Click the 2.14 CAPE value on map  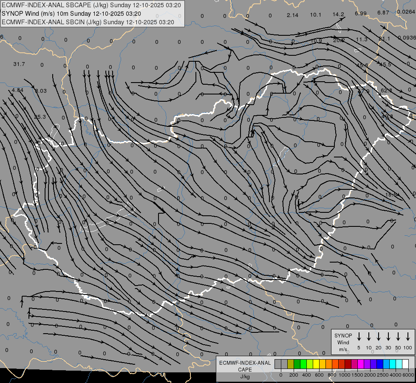pos(292,15)
